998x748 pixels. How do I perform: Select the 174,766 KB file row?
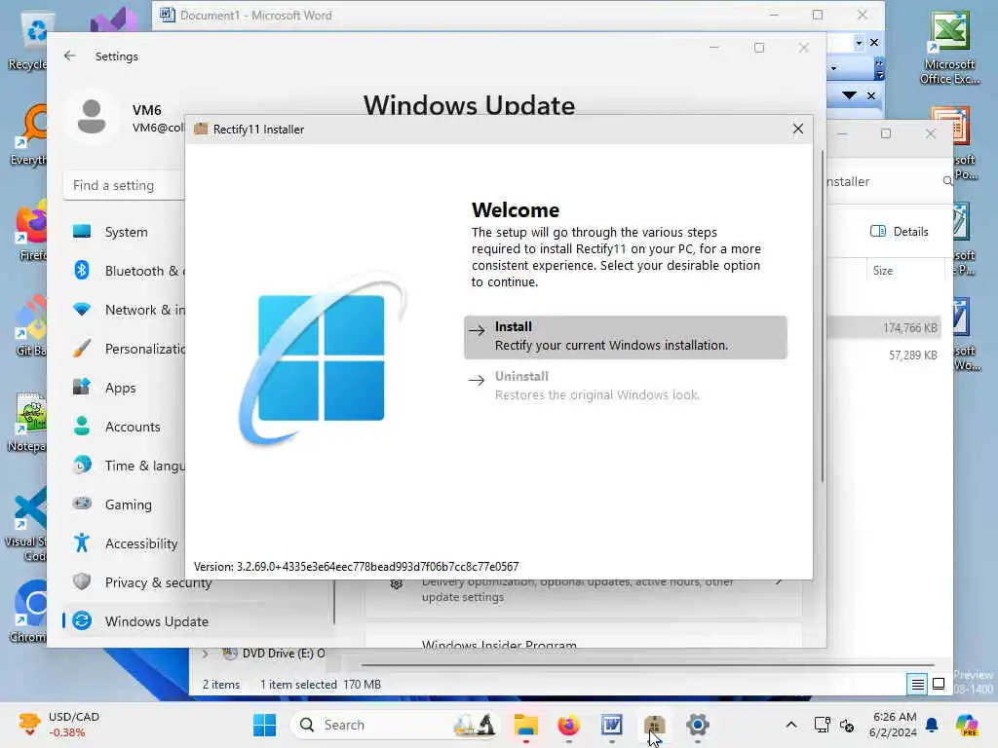pos(885,327)
